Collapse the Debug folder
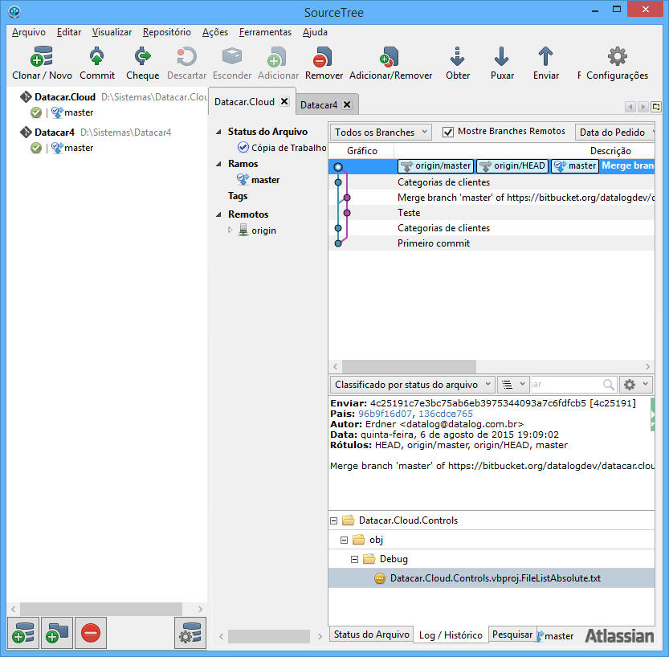This screenshot has width=669, height=657. click(354, 559)
